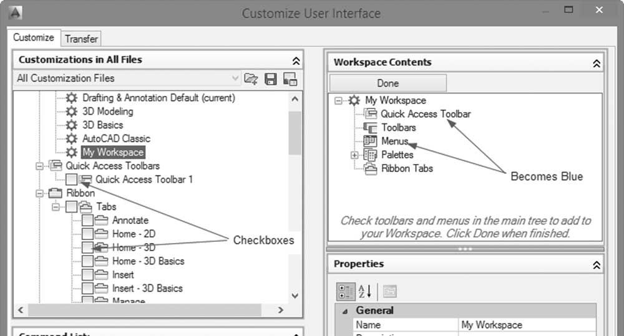Close the Customize User Interface dialog
Viewport: 624px width, 336px height.
(599, 10)
